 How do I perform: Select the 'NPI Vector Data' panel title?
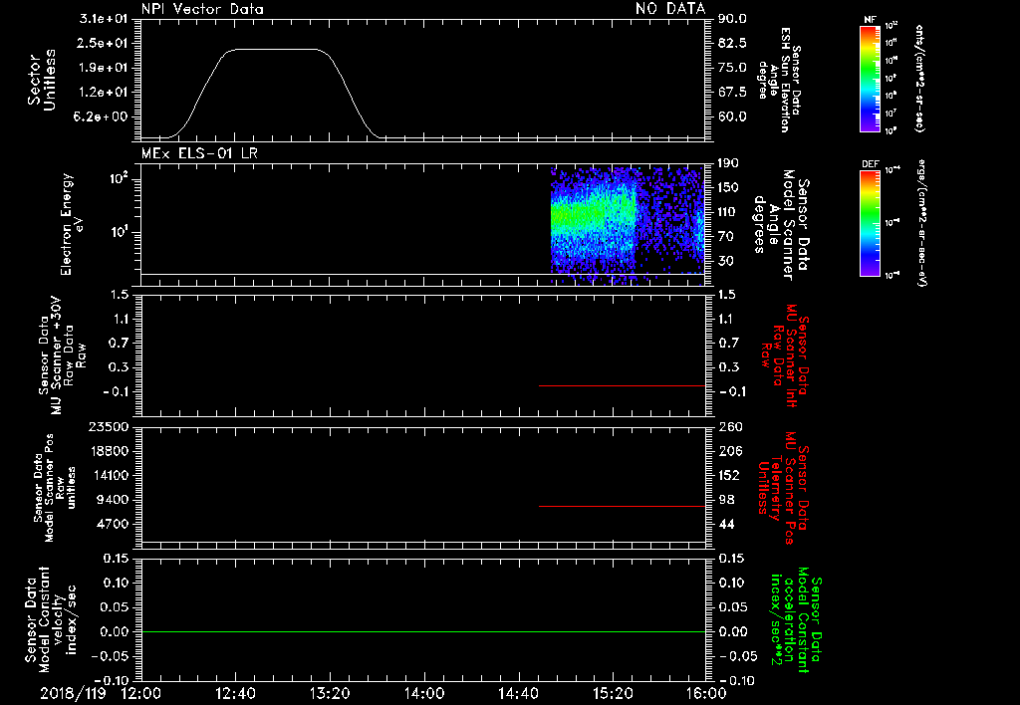(202, 9)
